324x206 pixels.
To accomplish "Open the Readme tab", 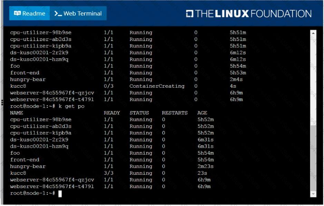I will (30, 13).
